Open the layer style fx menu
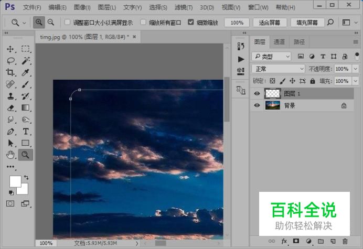Screen dimensions: 363x249 pyautogui.click(x=284, y=241)
